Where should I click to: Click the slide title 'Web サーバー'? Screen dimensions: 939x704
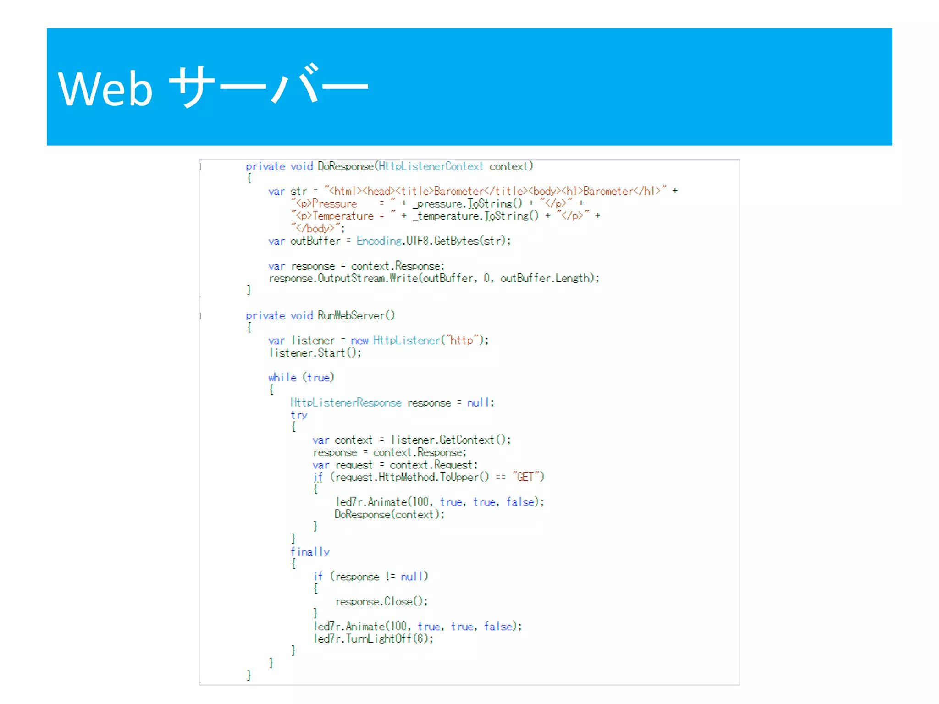[213, 86]
